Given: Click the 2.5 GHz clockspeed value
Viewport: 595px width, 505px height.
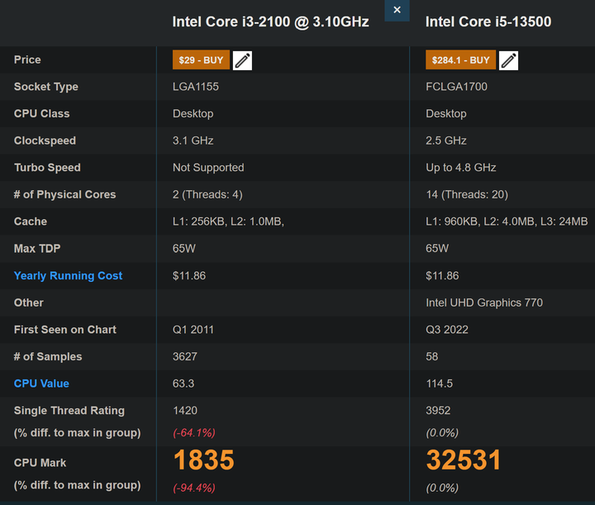Looking at the screenshot, I should point(446,141).
